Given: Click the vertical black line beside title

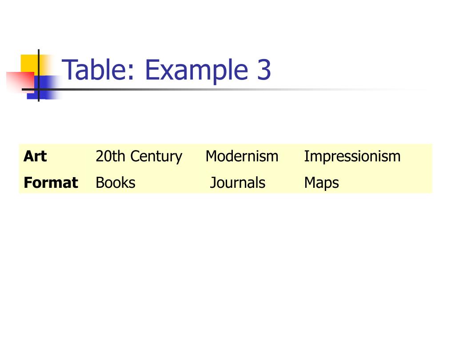Looking at the screenshot, I should (x=39, y=75).
